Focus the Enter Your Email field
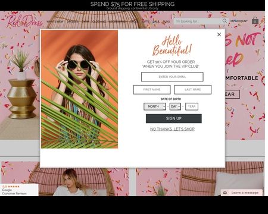Viewport: 268px width, 214px height. 172,77
